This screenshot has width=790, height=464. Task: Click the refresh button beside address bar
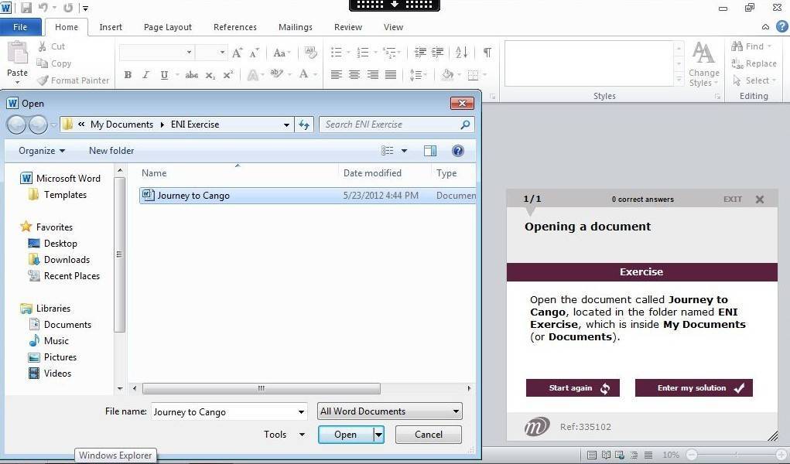coord(304,125)
